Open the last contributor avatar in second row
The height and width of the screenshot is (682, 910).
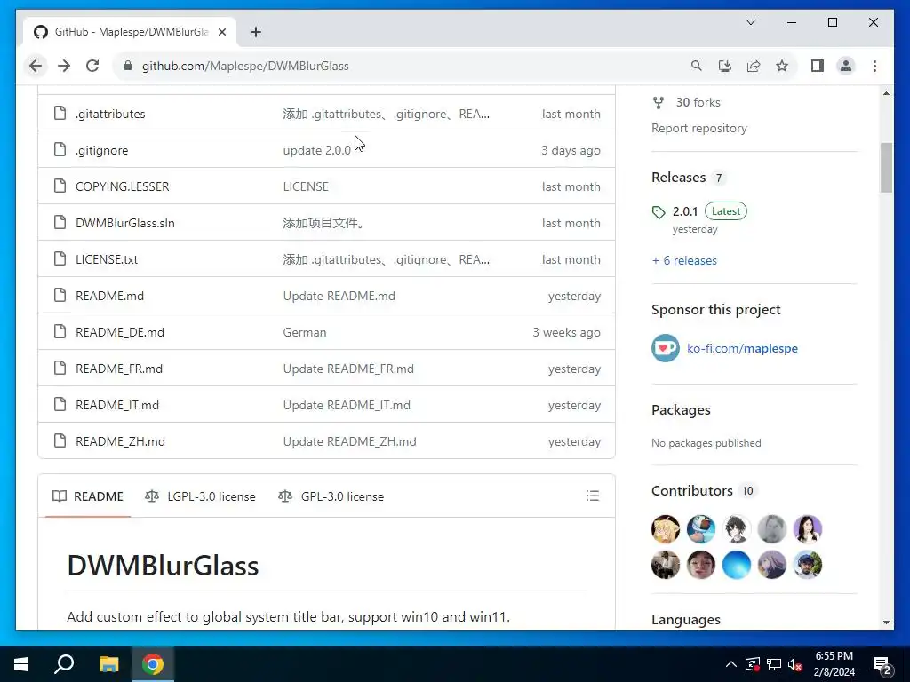[x=807, y=565]
